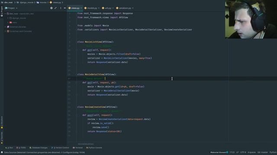Fold the MovieListView get method in gutter
Screen dimensions: 277x155
pos(76,50)
